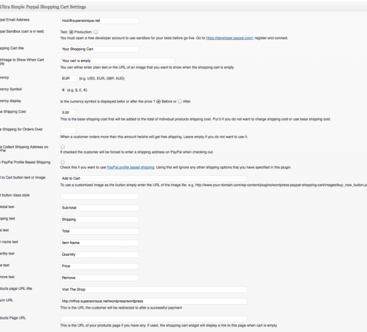The image size is (367, 332).
Task: Choose Before for currency symbol display
Action: coord(158,101)
